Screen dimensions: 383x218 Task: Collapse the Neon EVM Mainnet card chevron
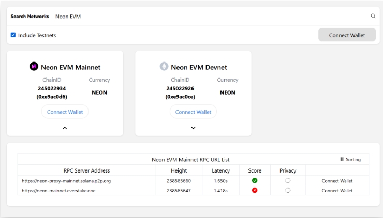coord(65,128)
